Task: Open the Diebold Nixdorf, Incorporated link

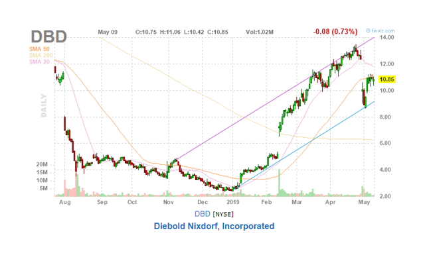Action: pyautogui.click(x=214, y=226)
